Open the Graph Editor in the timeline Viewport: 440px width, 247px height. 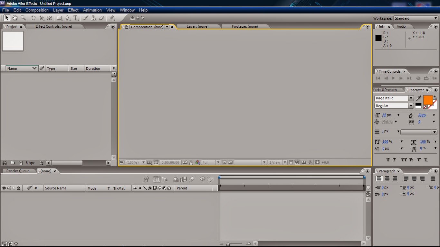(211, 179)
